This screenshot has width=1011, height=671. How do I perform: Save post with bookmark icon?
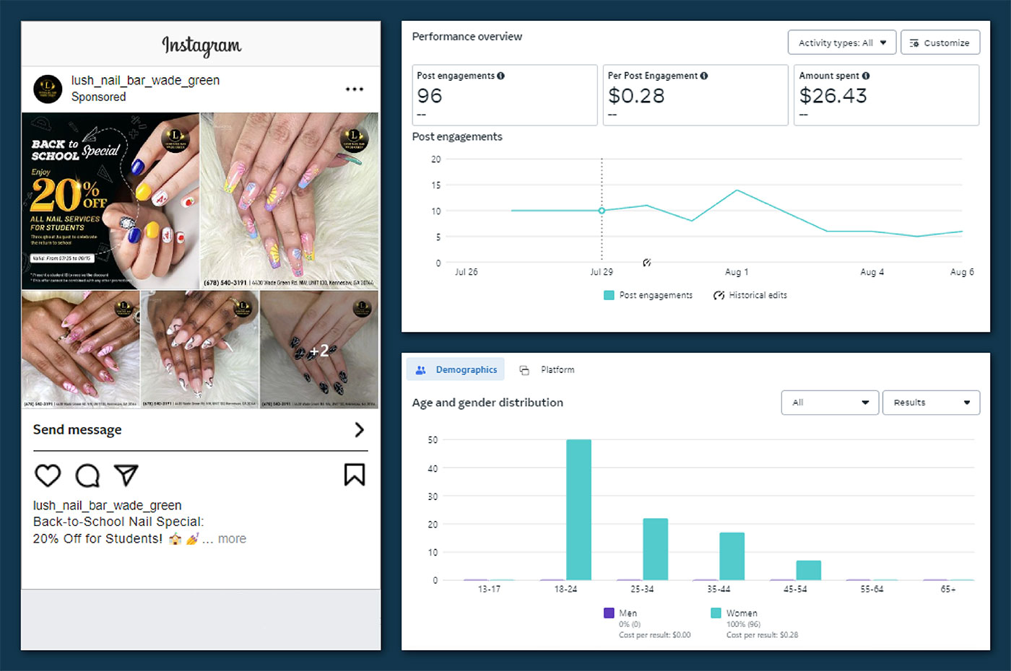354,475
